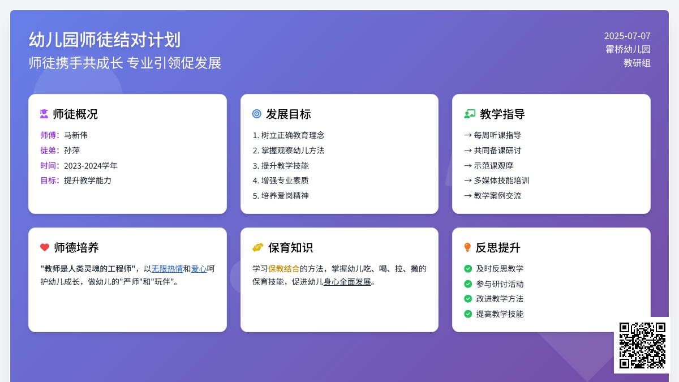679x382 pixels.
Task: Click the apprentice name 孙萍
Action: 72,151
